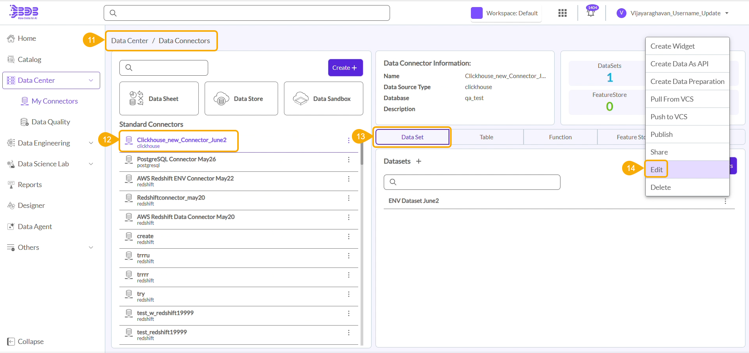Open the notifications bell icon
The width and height of the screenshot is (749, 353).
click(591, 13)
